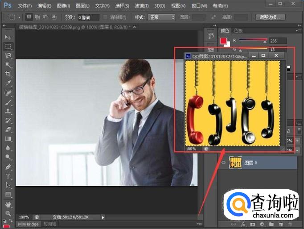Viewport: 304px width, 229px height.
Task: Select the Eyedropper tool
Action: tap(8, 83)
